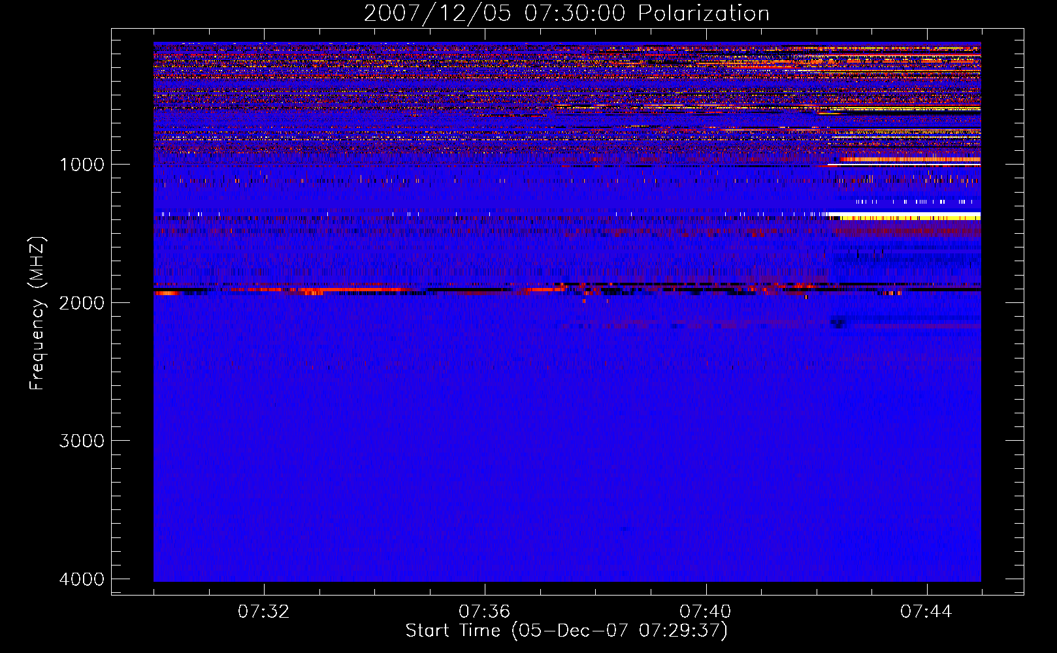
Task: Click the 2000 frequency tick label
Action: (82, 302)
